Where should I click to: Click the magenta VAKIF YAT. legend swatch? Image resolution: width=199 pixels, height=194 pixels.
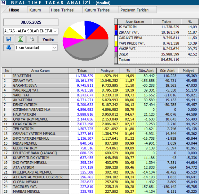click(116, 49)
